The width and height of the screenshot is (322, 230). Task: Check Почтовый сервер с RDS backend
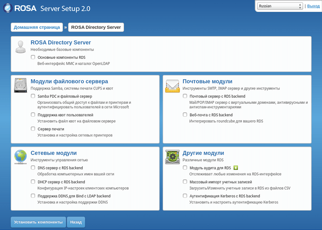click(185, 96)
